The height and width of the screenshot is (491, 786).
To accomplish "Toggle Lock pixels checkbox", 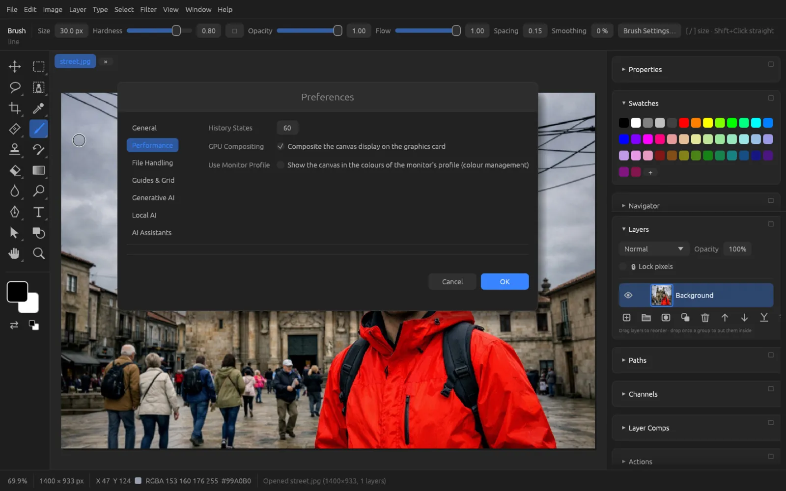I will [x=623, y=267].
